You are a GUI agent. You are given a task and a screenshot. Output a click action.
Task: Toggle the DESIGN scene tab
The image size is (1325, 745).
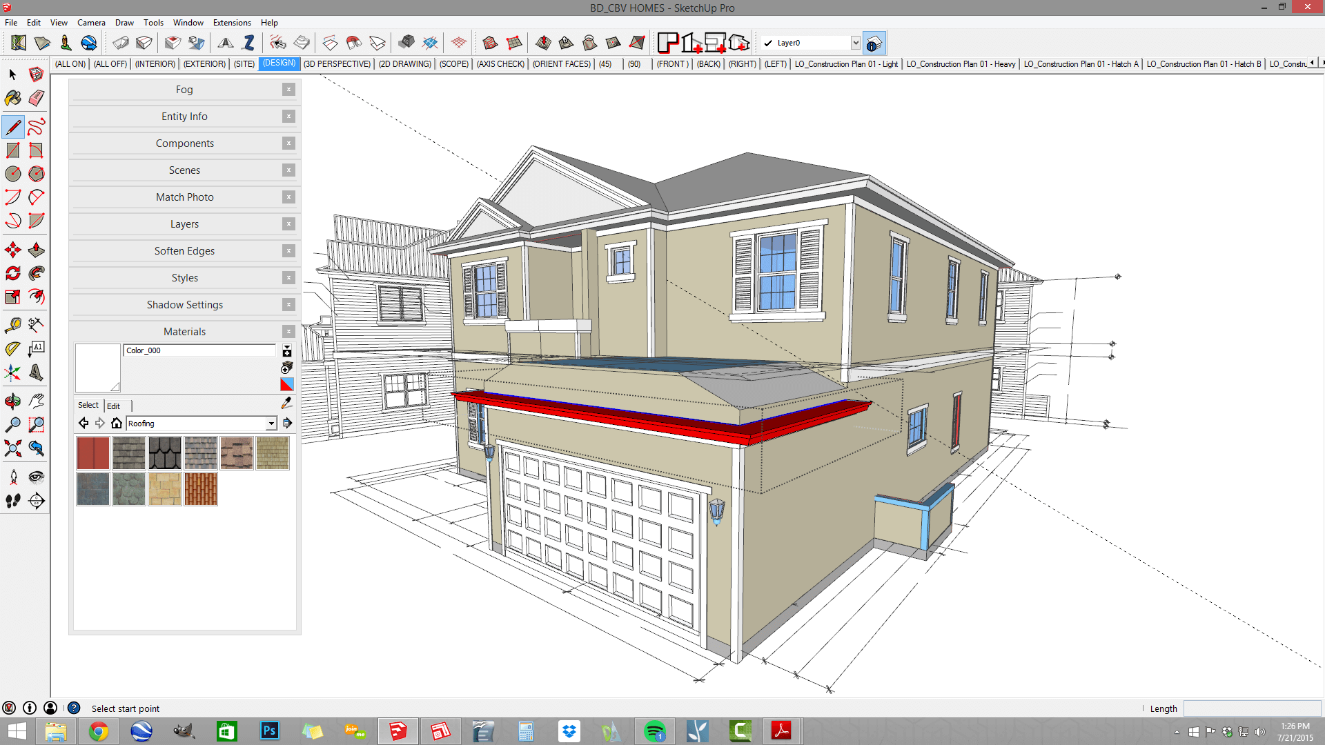coord(279,63)
